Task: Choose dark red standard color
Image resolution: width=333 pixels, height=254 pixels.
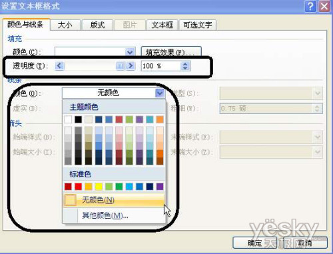Action: pos(68,187)
